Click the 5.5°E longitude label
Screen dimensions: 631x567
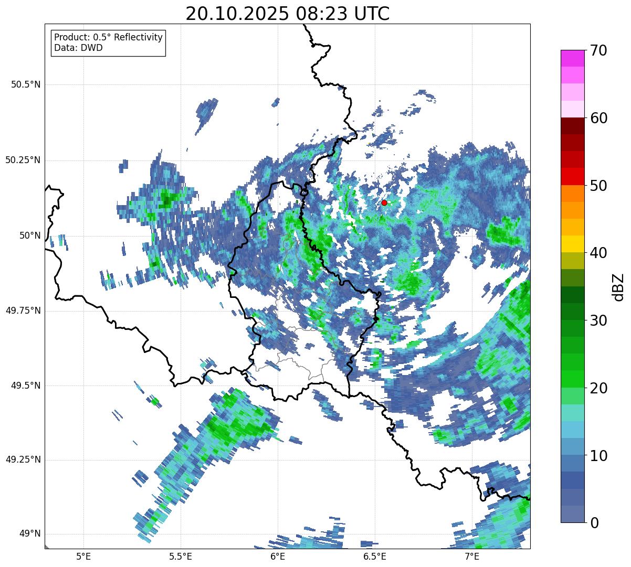tap(181, 556)
